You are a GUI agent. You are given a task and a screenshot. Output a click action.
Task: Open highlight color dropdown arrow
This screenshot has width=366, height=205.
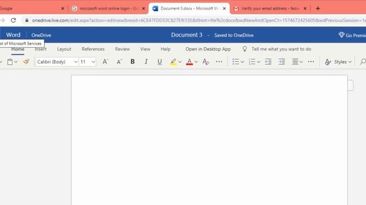pyautogui.click(x=180, y=62)
